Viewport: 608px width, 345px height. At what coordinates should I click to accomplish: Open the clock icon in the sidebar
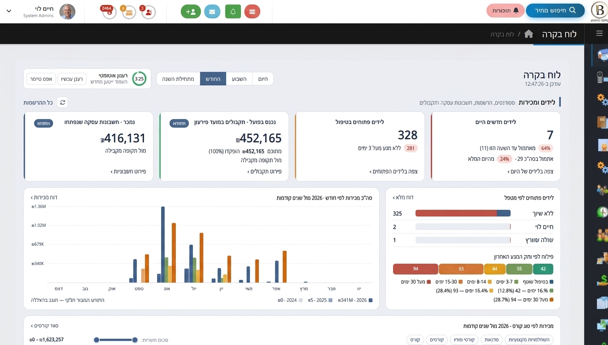click(602, 212)
